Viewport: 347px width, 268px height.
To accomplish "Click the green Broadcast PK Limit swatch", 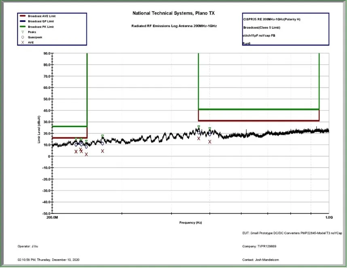I will [x=23, y=26].
